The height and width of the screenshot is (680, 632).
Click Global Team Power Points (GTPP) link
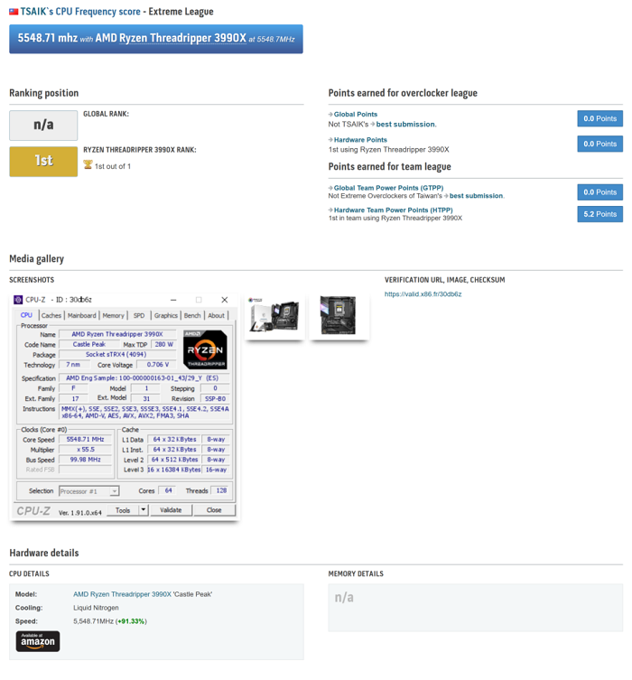click(x=388, y=188)
